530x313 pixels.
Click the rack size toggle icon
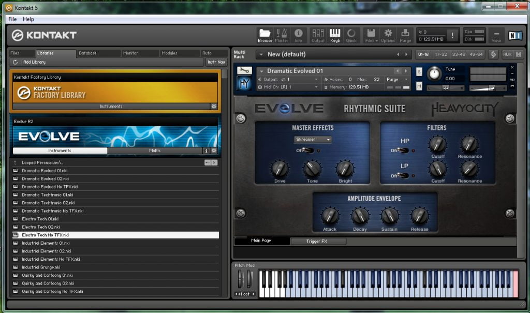[519, 54]
